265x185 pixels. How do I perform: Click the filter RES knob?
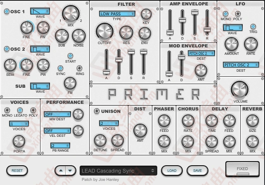click(x=126, y=33)
